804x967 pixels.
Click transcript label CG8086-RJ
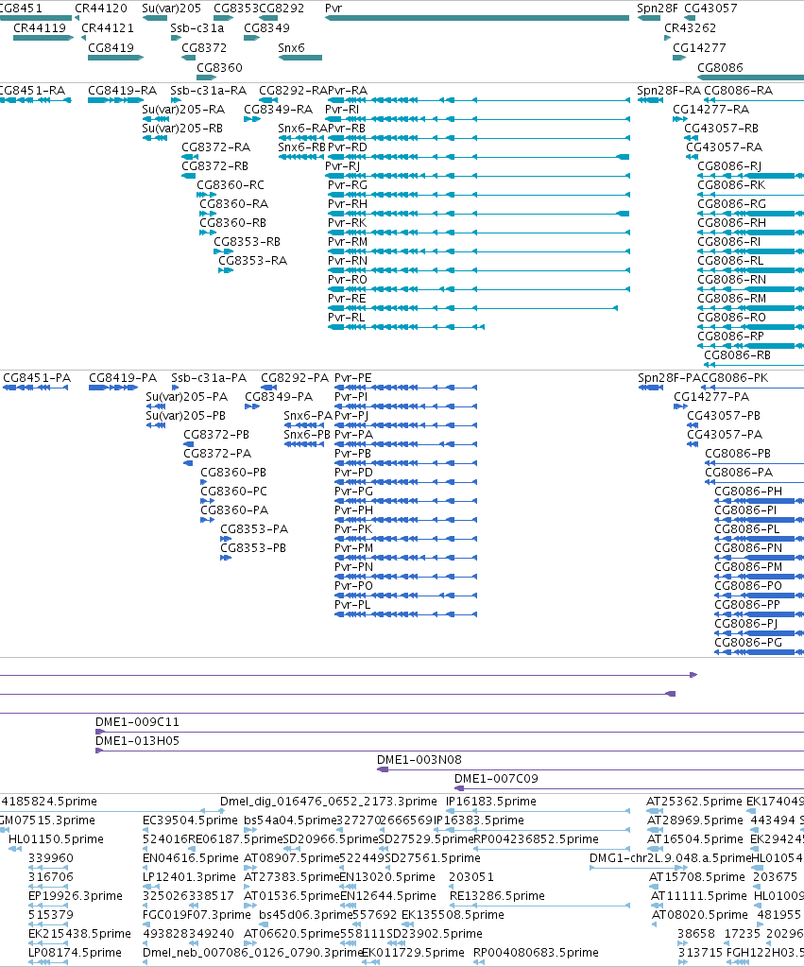[x=729, y=165]
